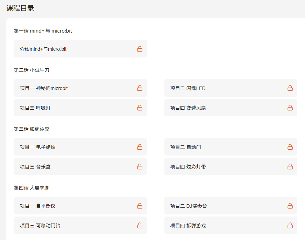Click lock icon on 拆弹游戏 row
Screen dimensions: 305x240
(x=290, y=226)
